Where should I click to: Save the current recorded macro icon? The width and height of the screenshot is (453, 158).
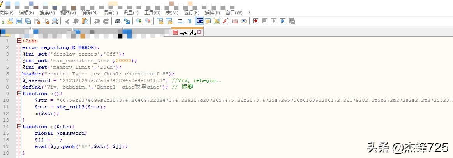click(291, 21)
